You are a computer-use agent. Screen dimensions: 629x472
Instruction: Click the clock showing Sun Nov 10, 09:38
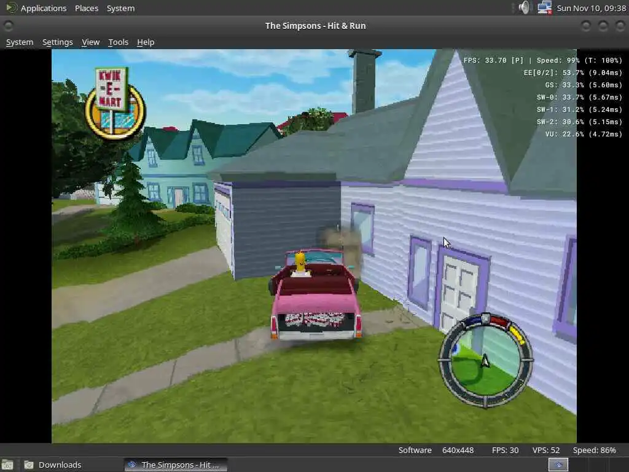(592, 8)
